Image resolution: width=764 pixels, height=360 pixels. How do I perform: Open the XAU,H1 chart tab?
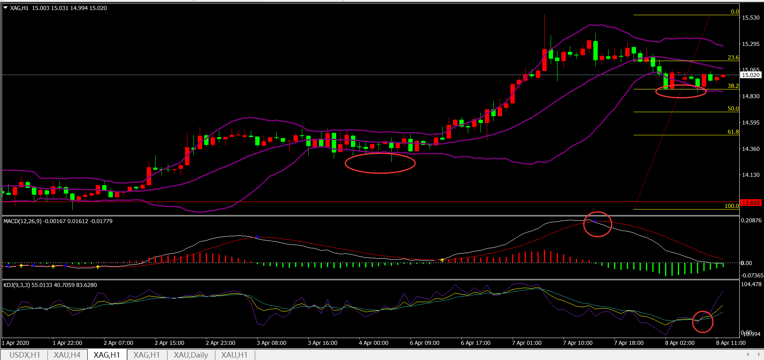(234, 355)
